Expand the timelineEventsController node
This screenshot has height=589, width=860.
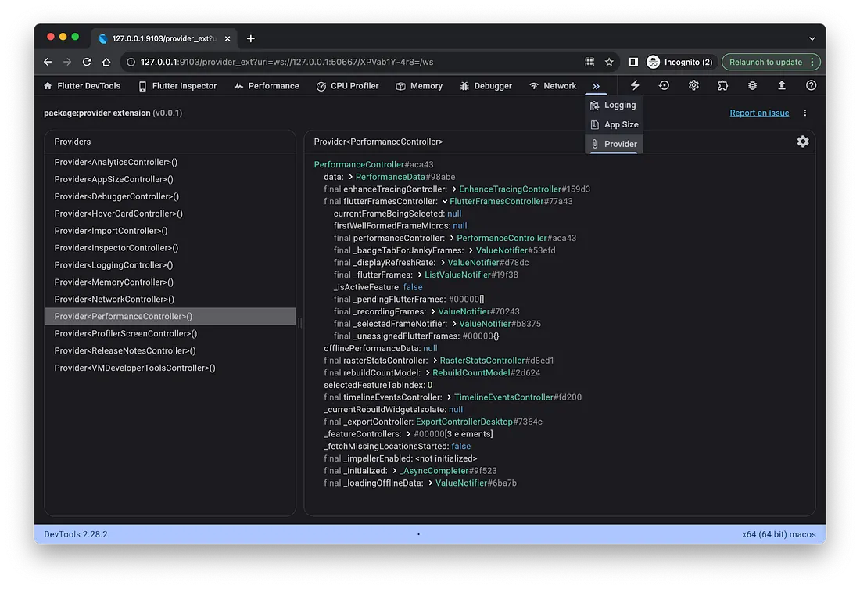coord(450,397)
